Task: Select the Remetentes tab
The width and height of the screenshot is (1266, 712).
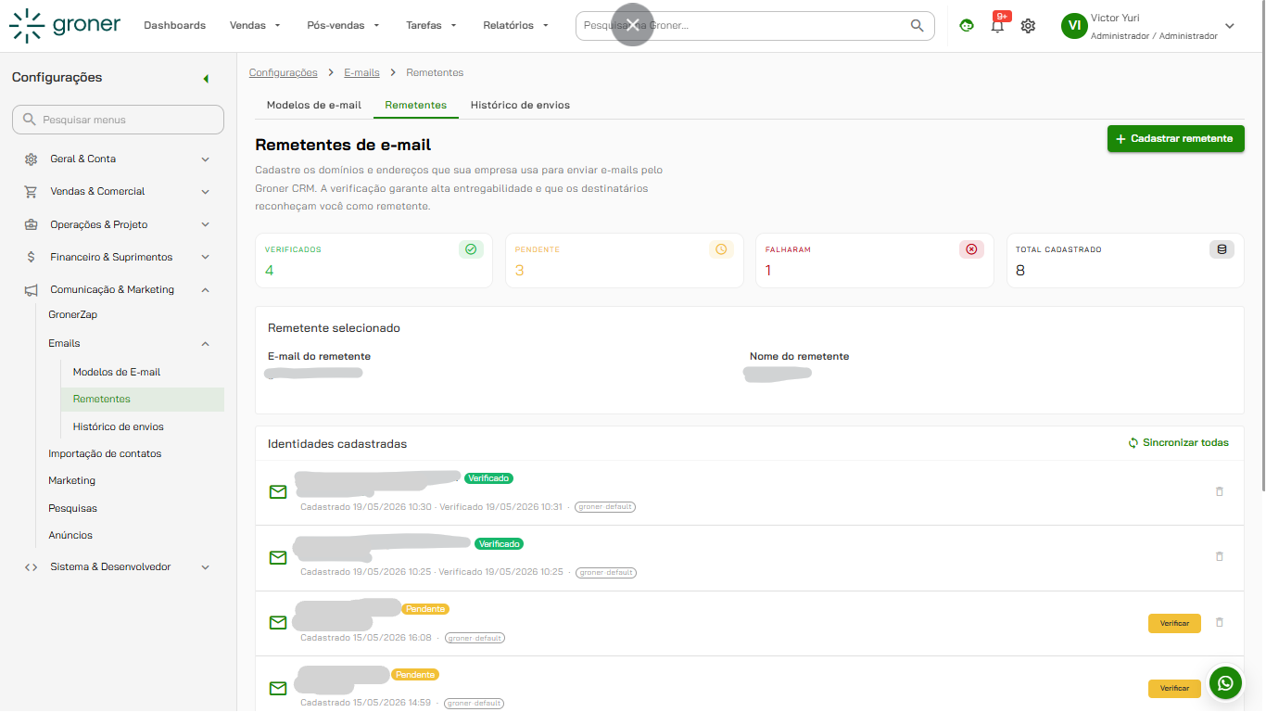Action: pyautogui.click(x=416, y=105)
